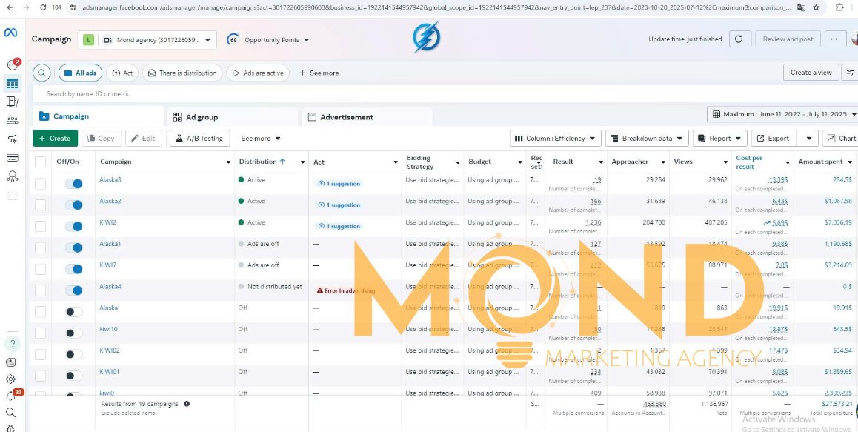Viewport: 858px width, 432px height.
Task: Click the refresh data button
Action: pyautogui.click(x=739, y=39)
